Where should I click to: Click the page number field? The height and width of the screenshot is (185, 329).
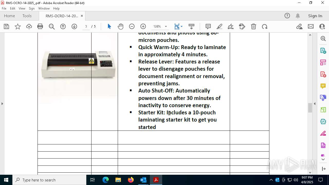(86, 26)
